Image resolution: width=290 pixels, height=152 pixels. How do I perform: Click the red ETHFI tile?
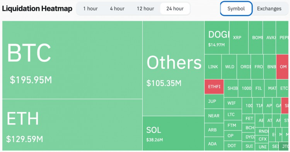214,87
